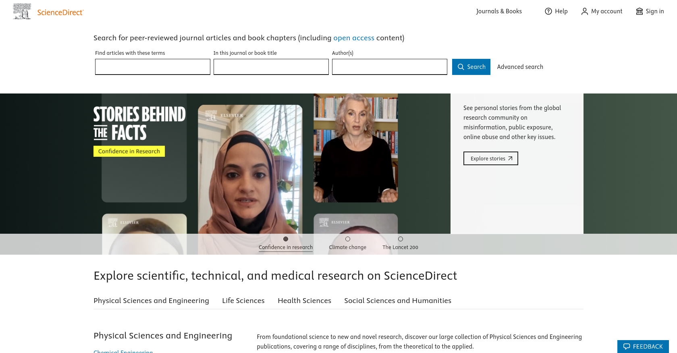The height and width of the screenshot is (353, 677).
Task: Switch to Physical Sciences and Engineering tab
Action: 151,301
